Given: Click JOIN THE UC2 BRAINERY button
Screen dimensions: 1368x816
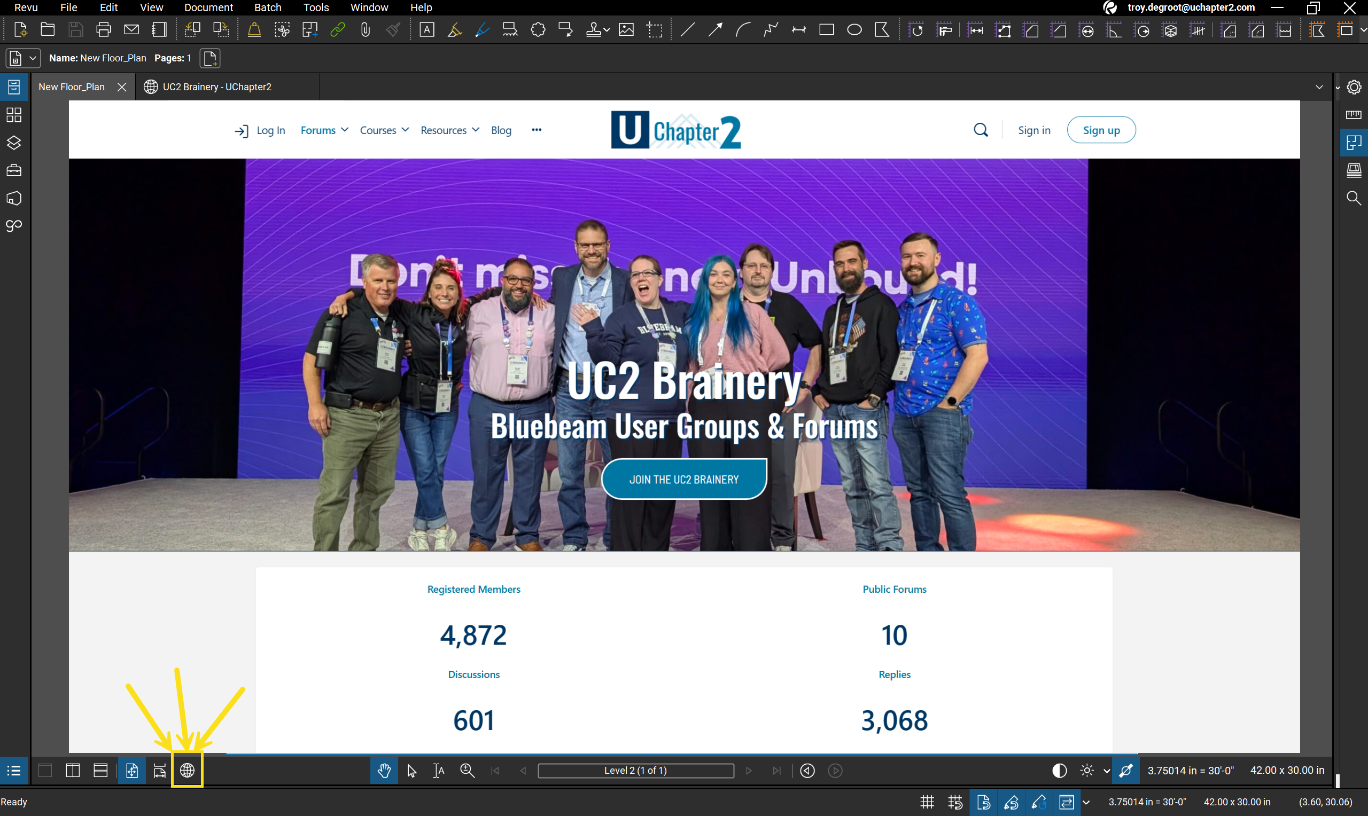Looking at the screenshot, I should [x=683, y=480].
